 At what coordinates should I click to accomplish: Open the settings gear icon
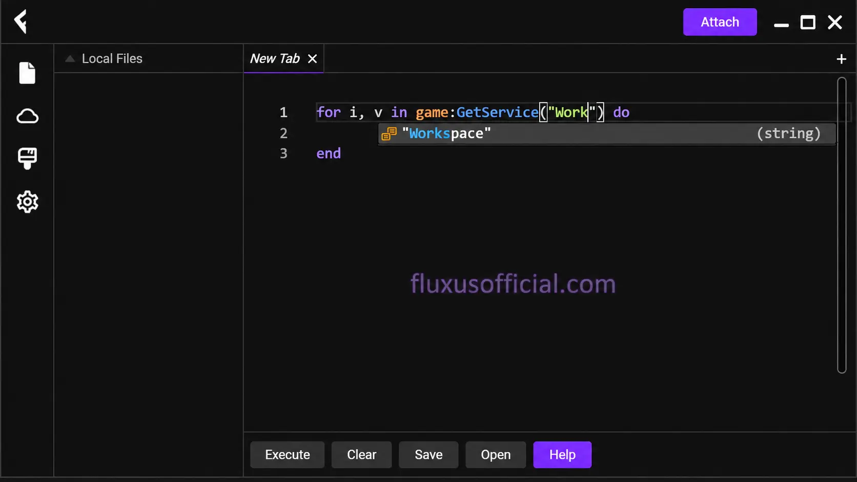coord(27,202)
